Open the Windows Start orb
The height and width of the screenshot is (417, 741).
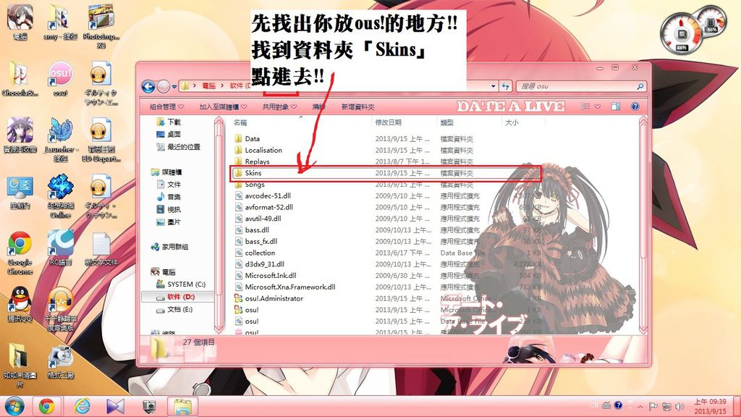tap(14, 405)
